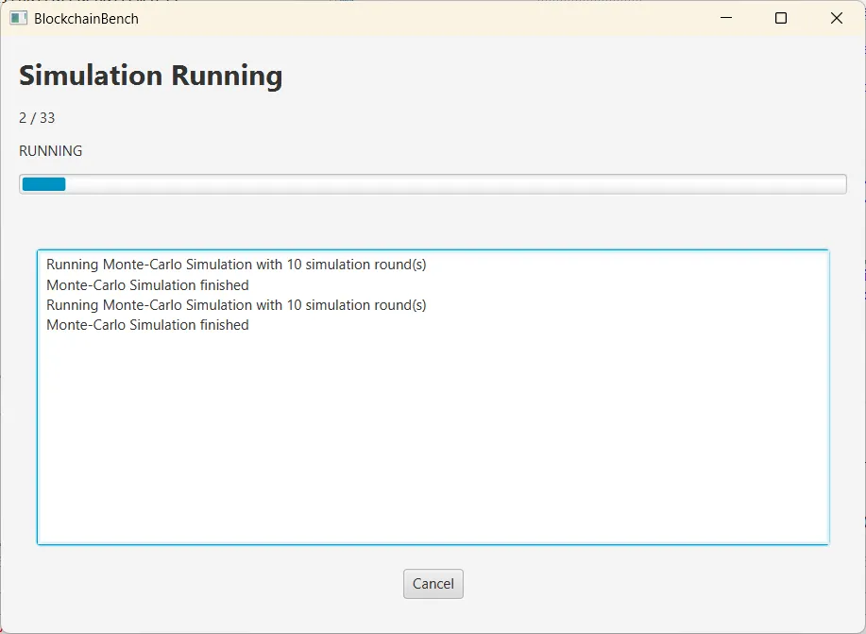Select the second 'Running Monte-Carlo Simulation' log line
Screen dimensions: 866x634
pos(236,304)
